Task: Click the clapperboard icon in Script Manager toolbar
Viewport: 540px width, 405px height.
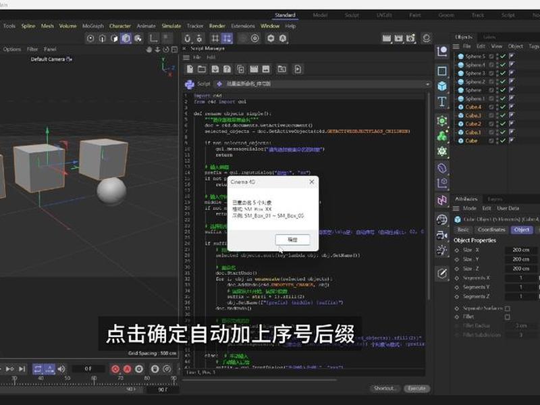Action: (x=254, y=70)
